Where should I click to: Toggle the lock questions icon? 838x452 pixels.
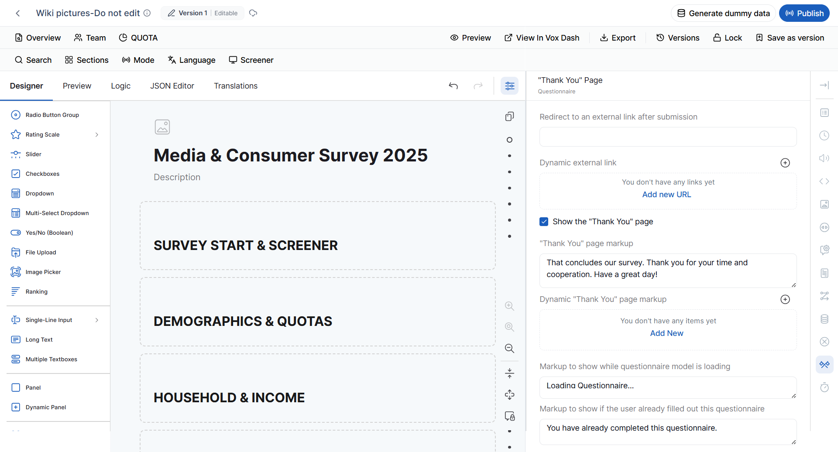pos(509,416)
